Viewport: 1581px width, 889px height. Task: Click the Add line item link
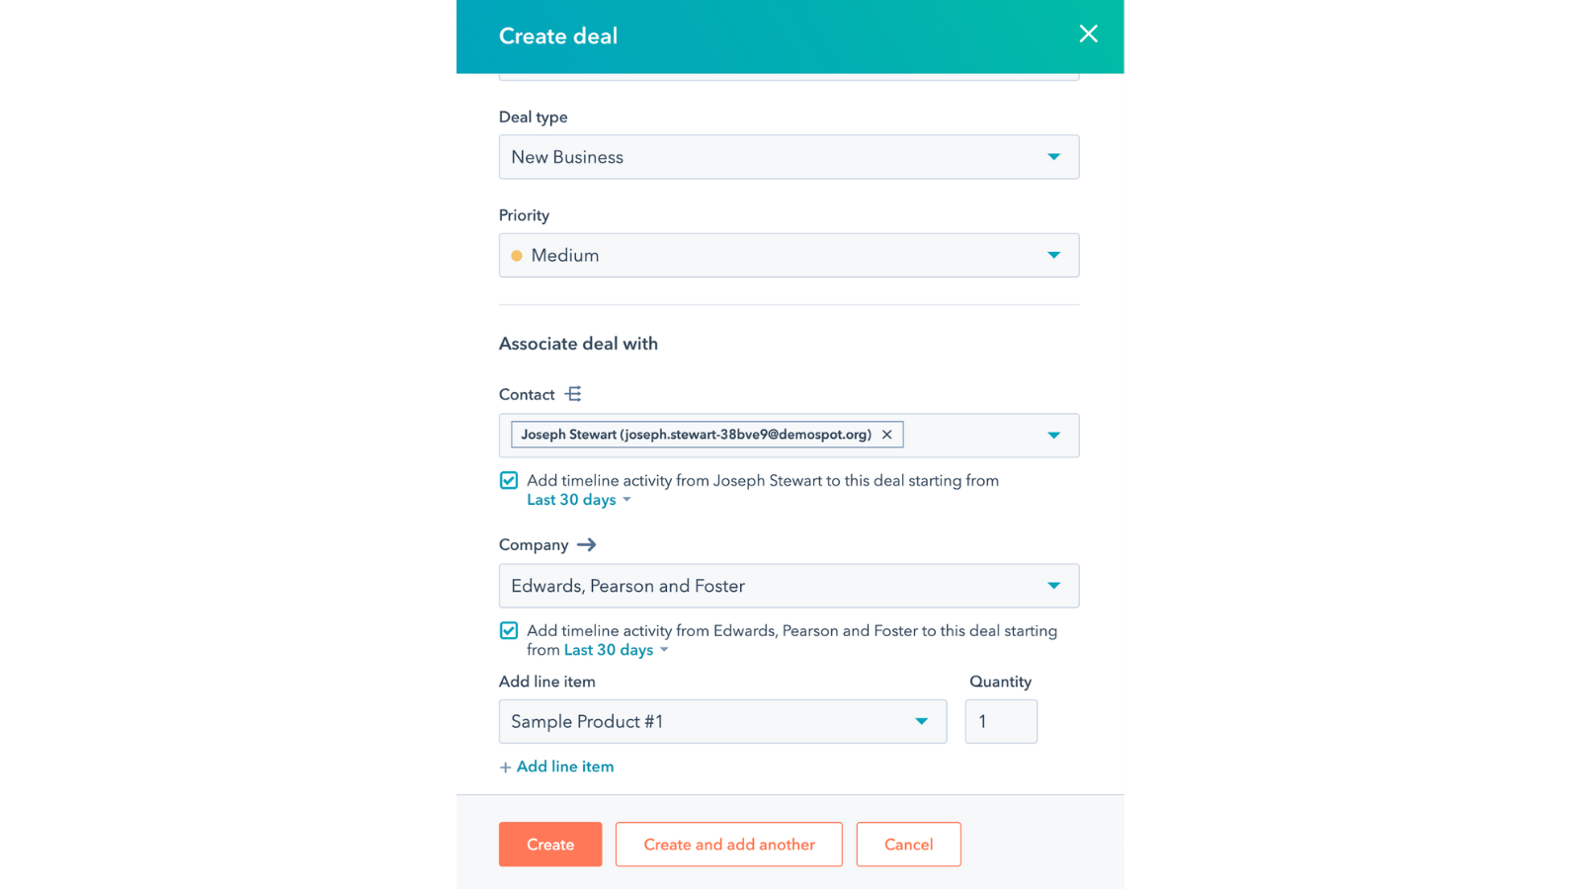click(565, 767)
